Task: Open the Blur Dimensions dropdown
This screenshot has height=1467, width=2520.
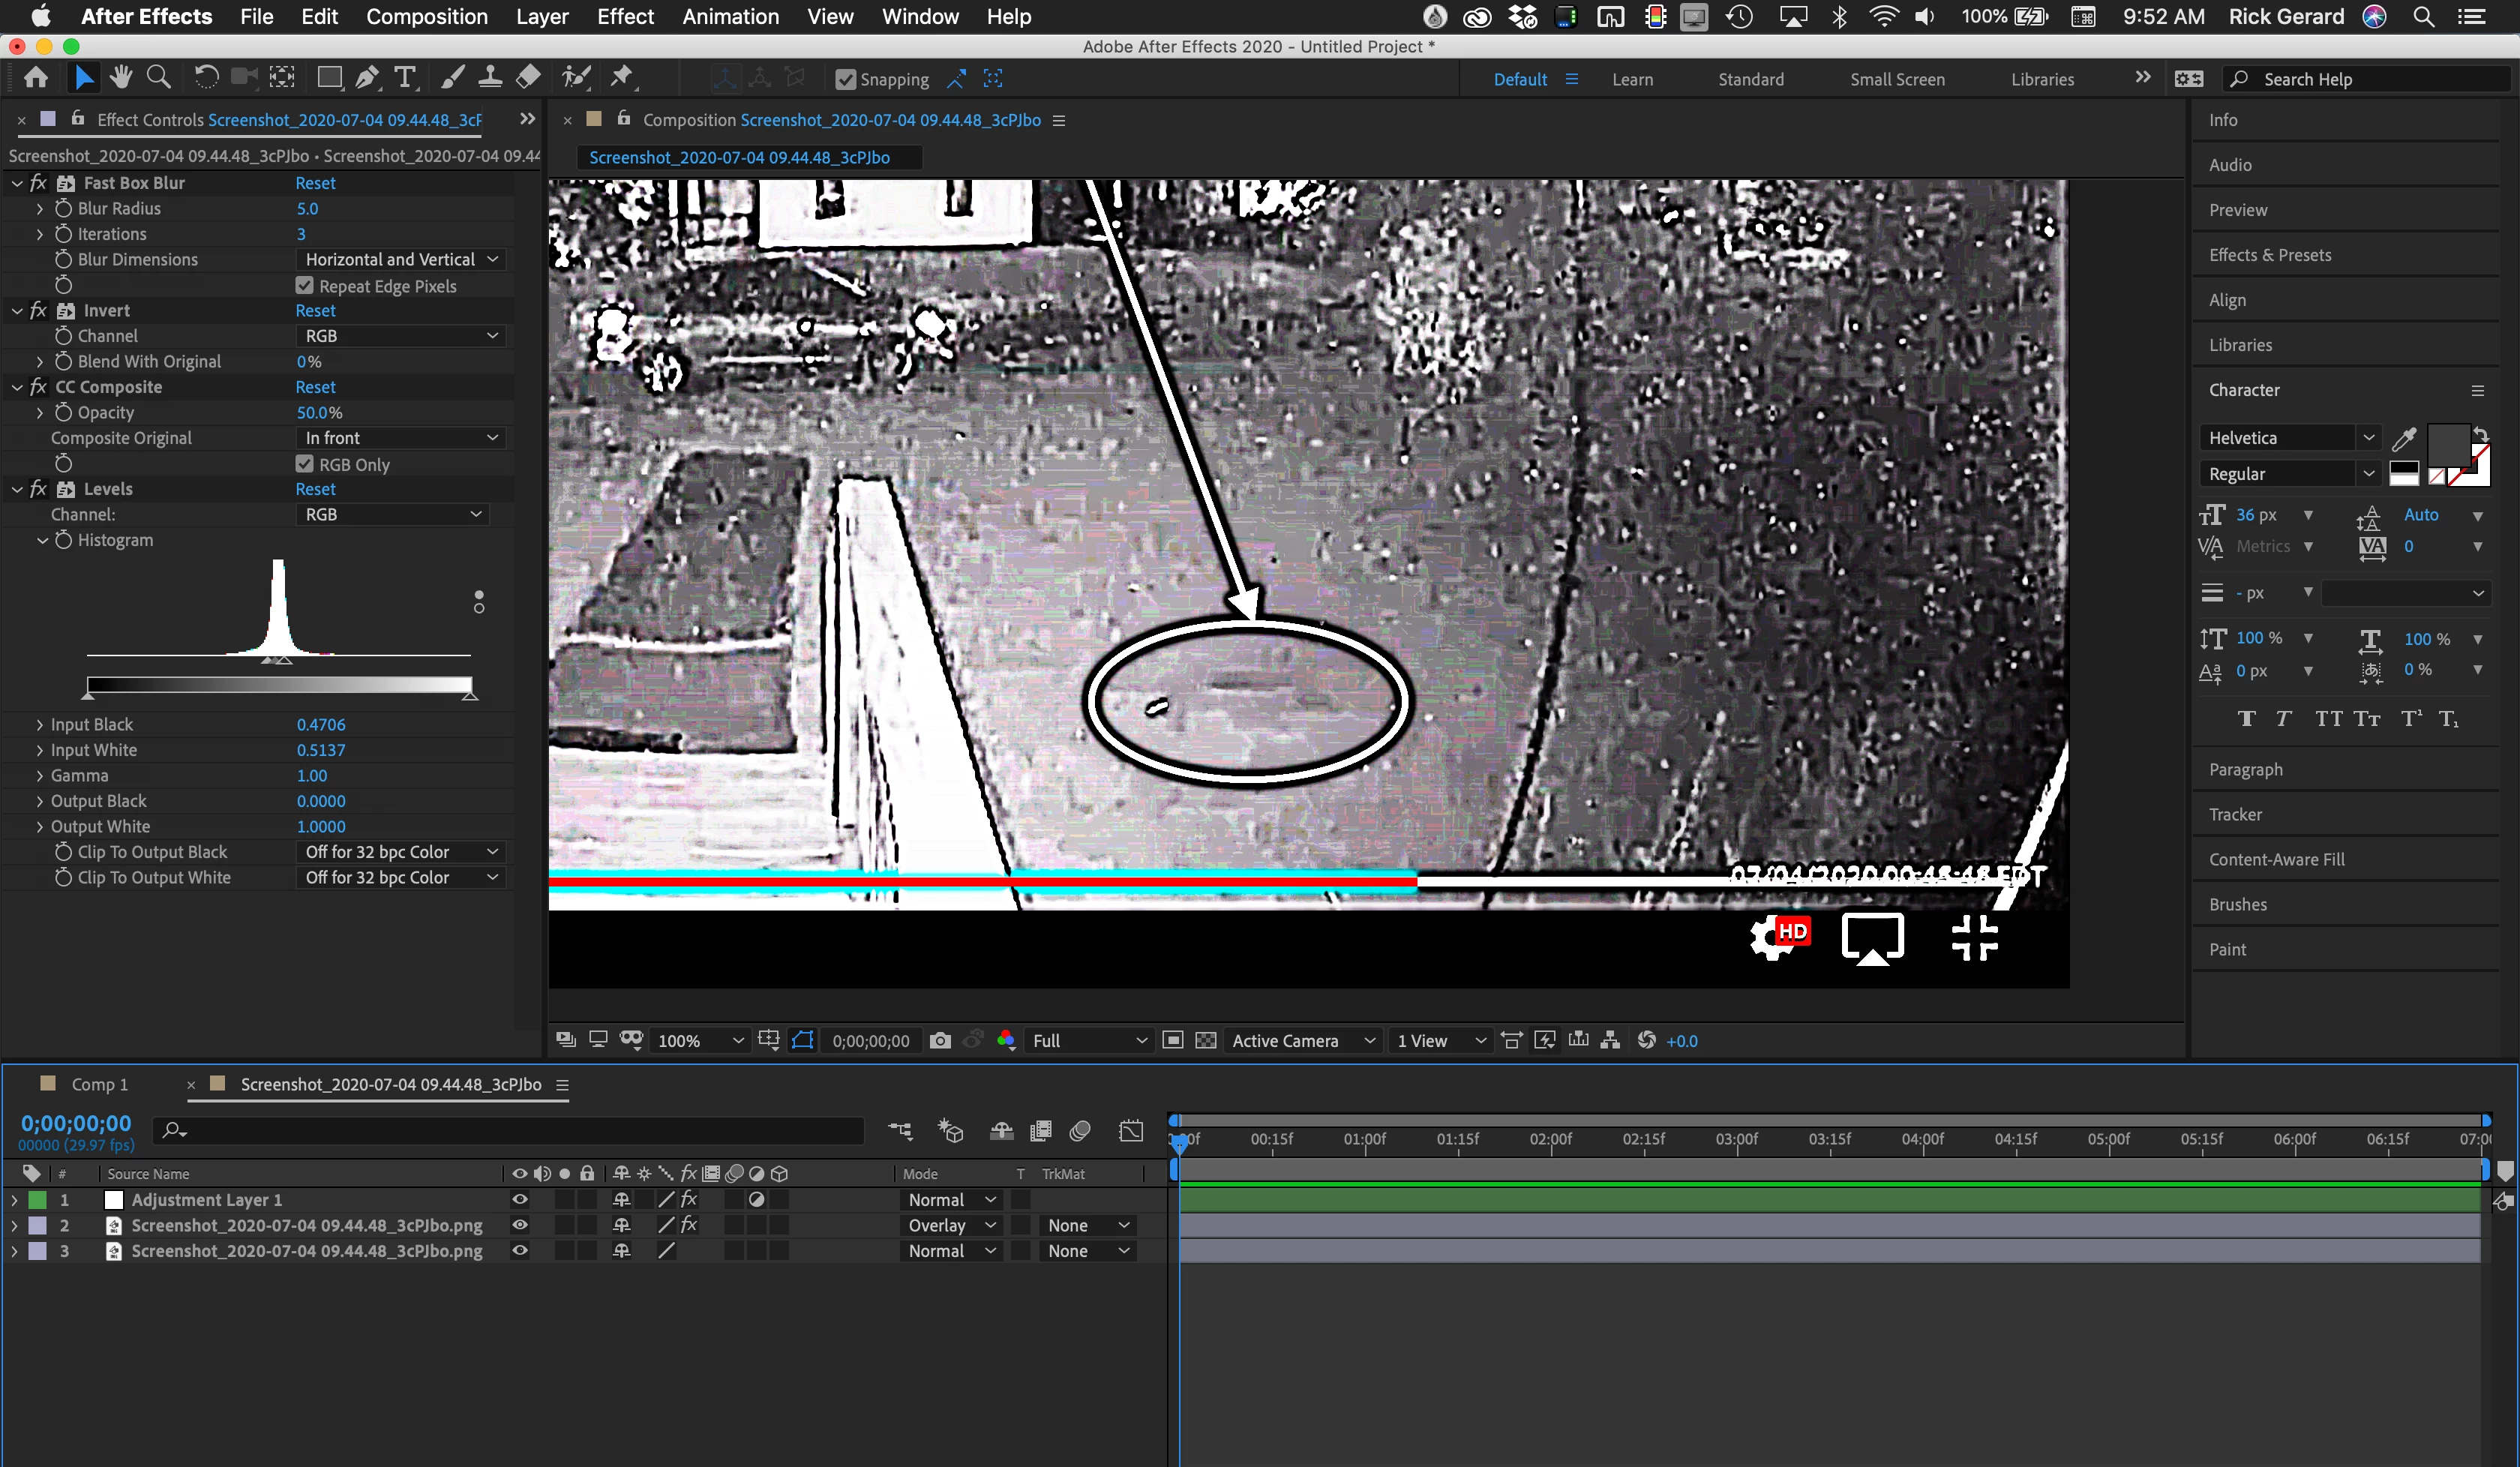Action: click(400, 259)
